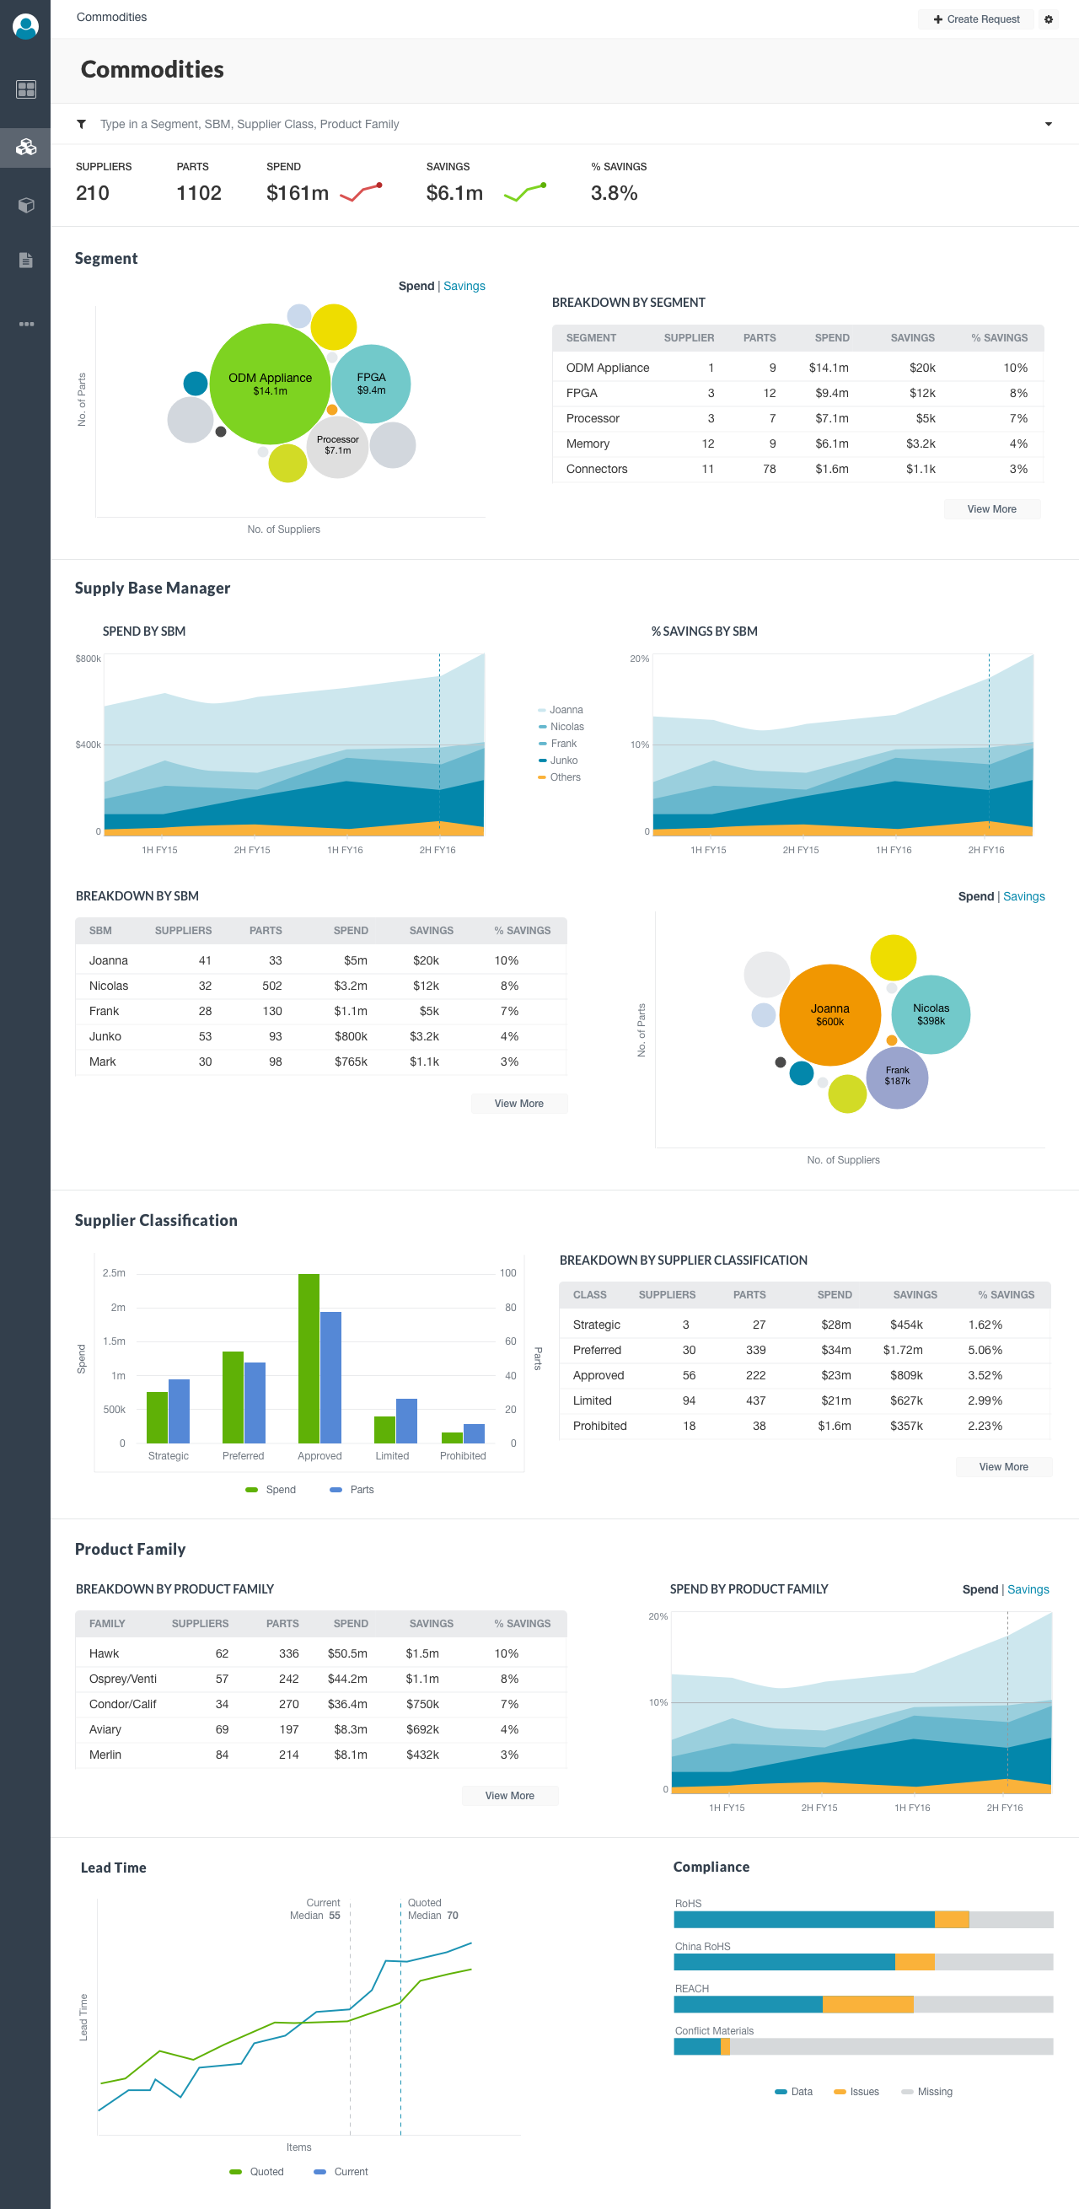
Task: Click the Commodities breadcrumb item
Action: point(111,17)
